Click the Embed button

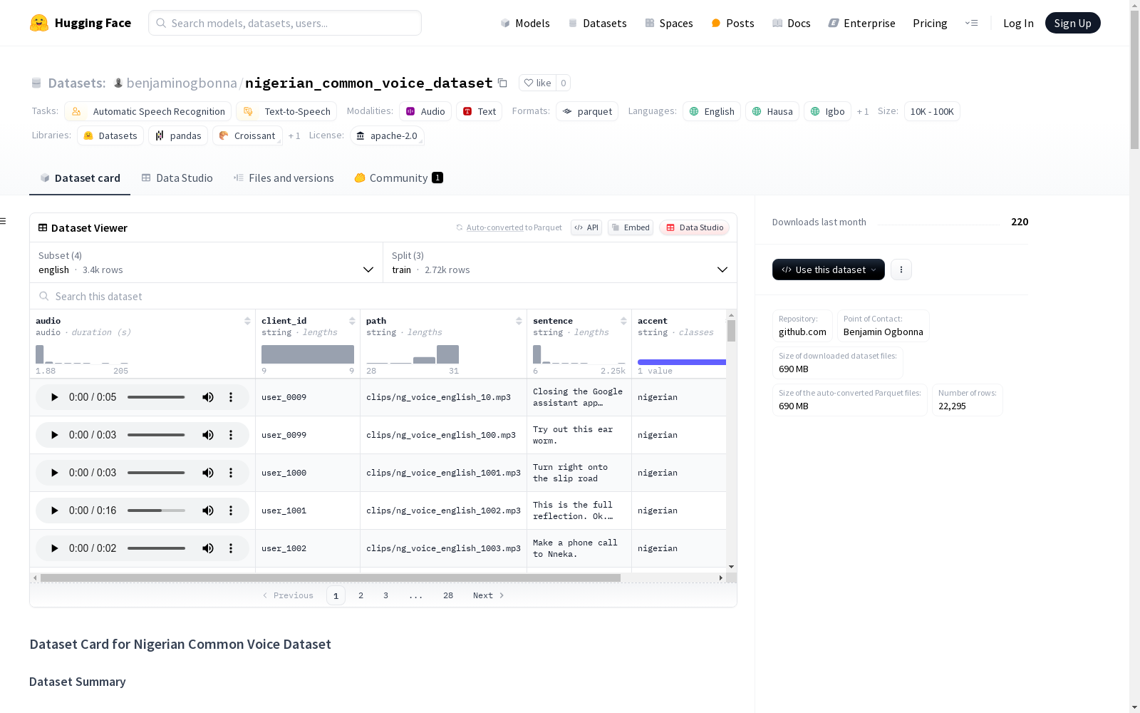(x=631, y=227)
